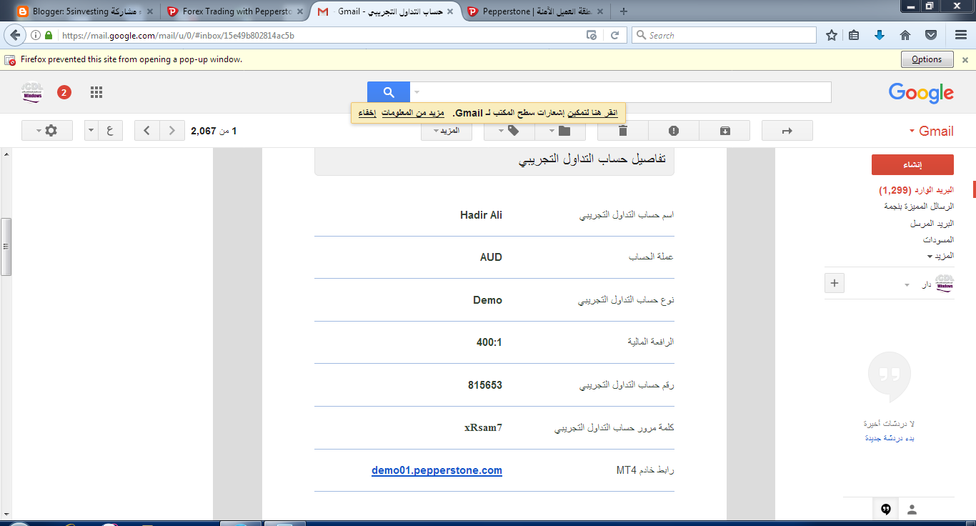Select the leverage value 400:1
Viewport: 976px width, 526px height.
(x=489, y=342)
